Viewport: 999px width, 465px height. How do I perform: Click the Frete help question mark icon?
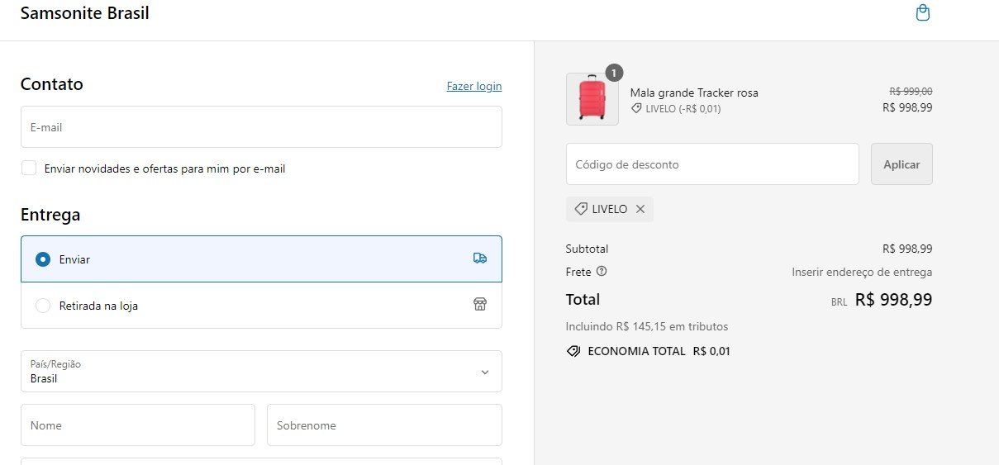(x=602, y=271)
